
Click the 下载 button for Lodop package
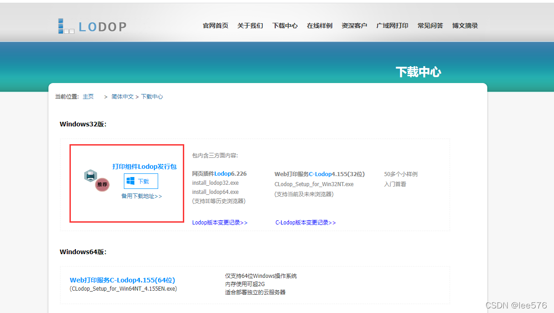141,181
